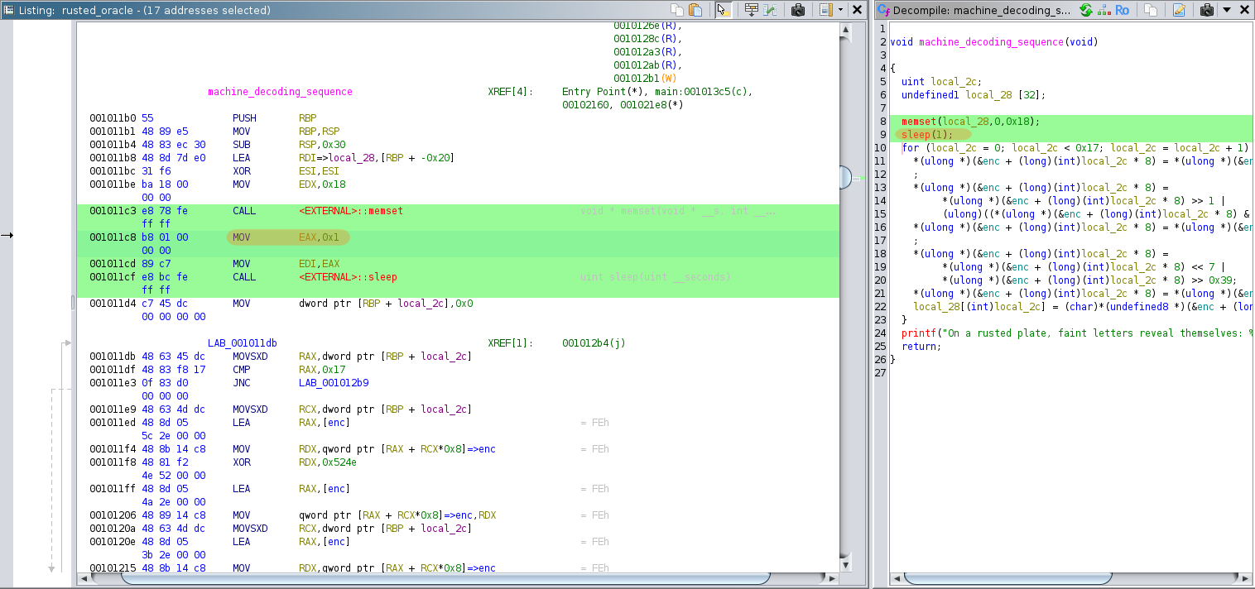
Task: Toggle unreachable code elimination tree icon
Action: point(1104,10)
